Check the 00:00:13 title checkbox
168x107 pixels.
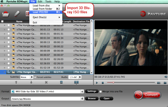9,42
